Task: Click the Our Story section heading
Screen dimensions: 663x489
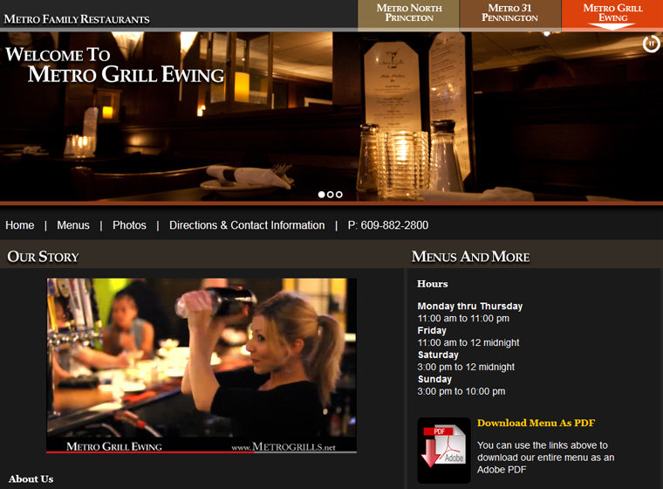Action: tap(43, 257)
